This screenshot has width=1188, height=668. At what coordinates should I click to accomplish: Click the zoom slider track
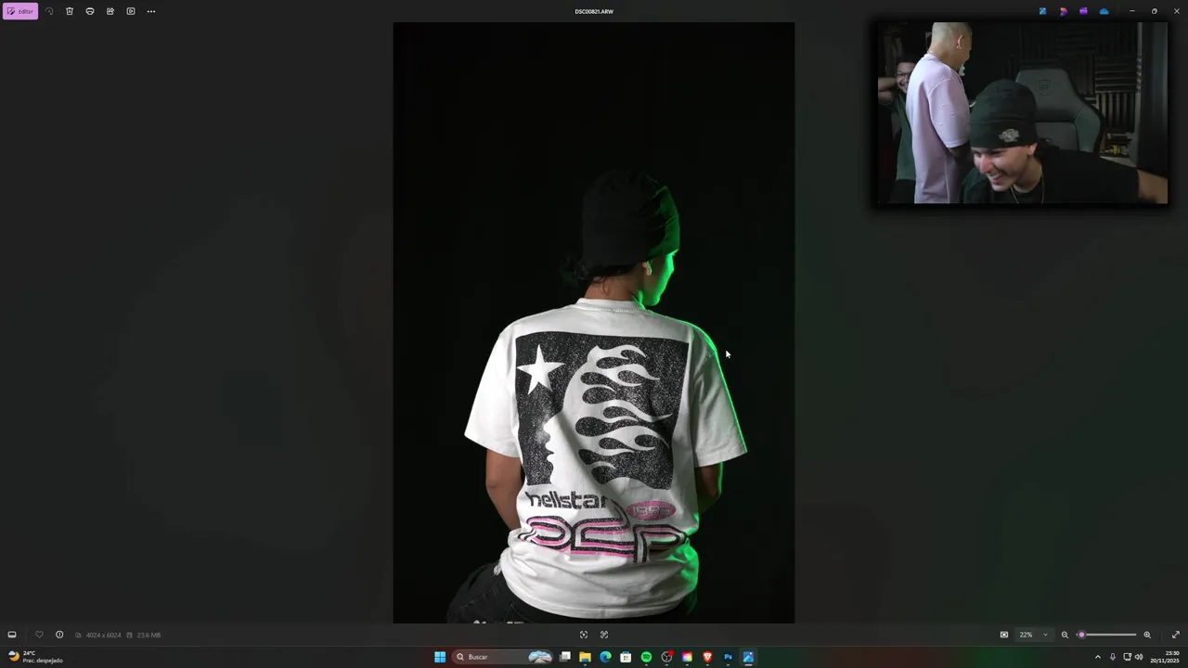[x=1107, y=635]
